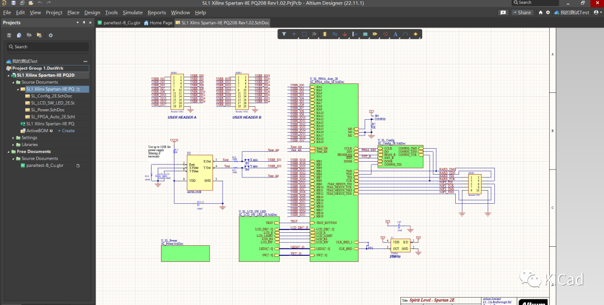The width and height of the screenshot is (604, 305).
Task: Select the Place Port tool in Active Bar
Action: [375, 34]
